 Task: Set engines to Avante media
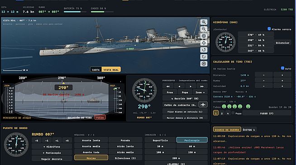(91, 146)
